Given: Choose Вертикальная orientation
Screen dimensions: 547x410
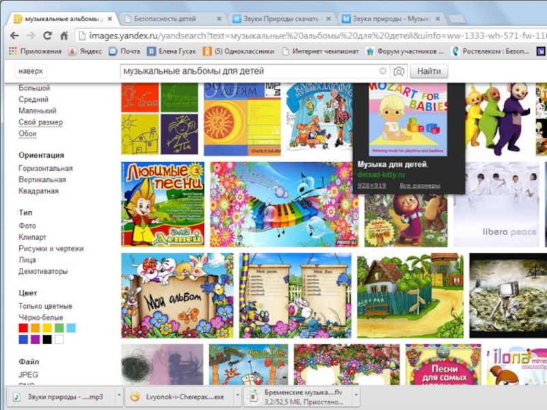Looking at the screenshot, I should [42, 180].
